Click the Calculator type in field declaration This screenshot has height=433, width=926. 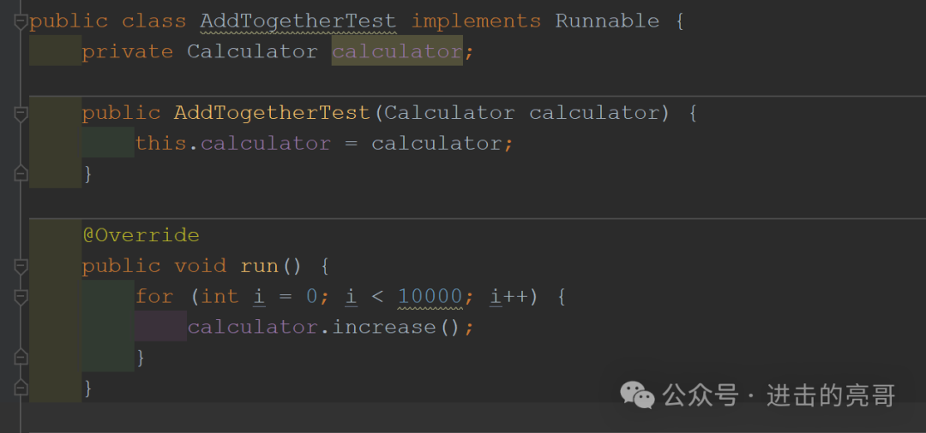point(252,52)
